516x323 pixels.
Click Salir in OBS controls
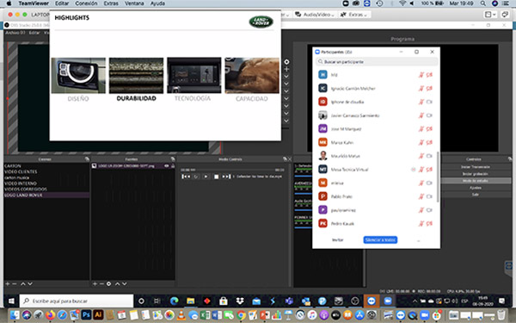(x=476, y=195)
